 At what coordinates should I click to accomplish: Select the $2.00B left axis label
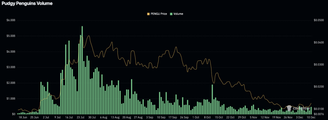pyautogui.click(x=11, y=83)
